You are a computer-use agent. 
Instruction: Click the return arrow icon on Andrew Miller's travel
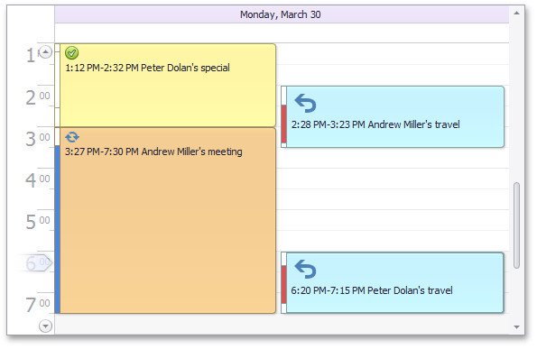coord(305,103)
